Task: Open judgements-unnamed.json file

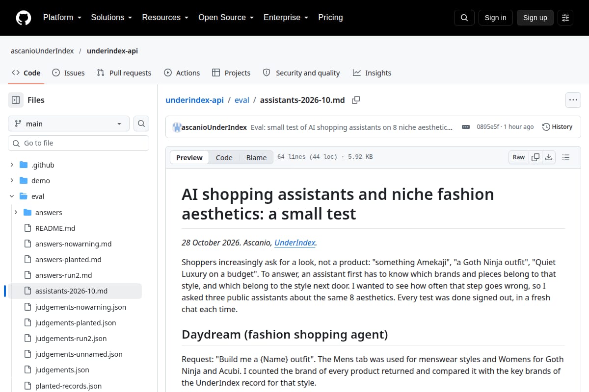Action: [79, 354]
